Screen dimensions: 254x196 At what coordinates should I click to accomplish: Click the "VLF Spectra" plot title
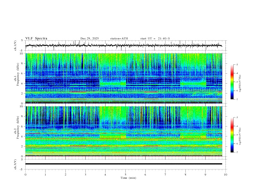coord(36,38)
